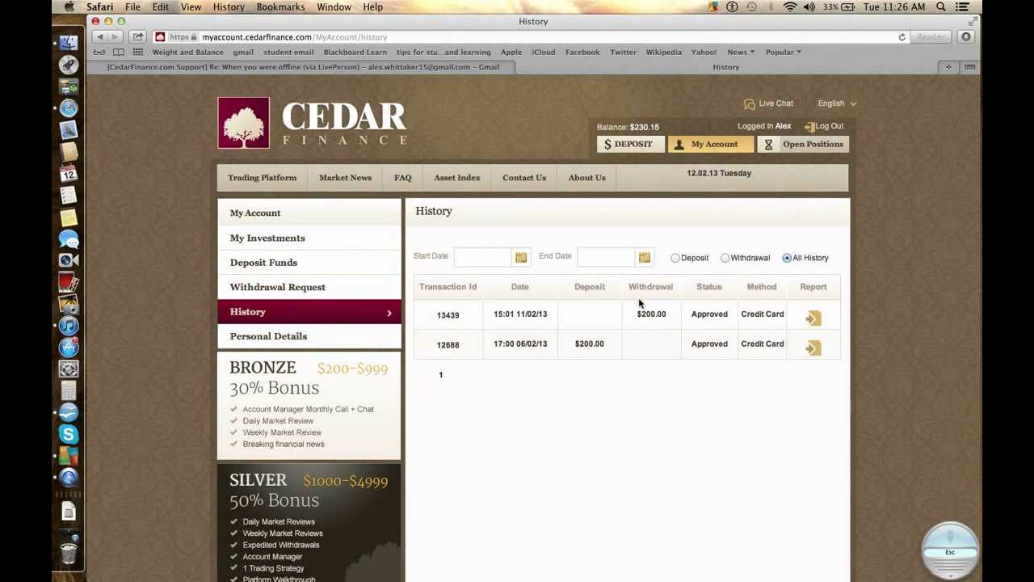Open Withdrawal Request in the sidebar

(309, 287)
